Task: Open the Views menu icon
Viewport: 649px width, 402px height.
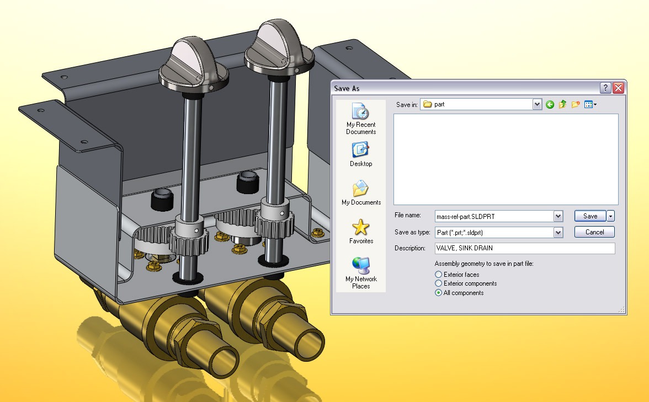Action: click(x=590, y=104)
